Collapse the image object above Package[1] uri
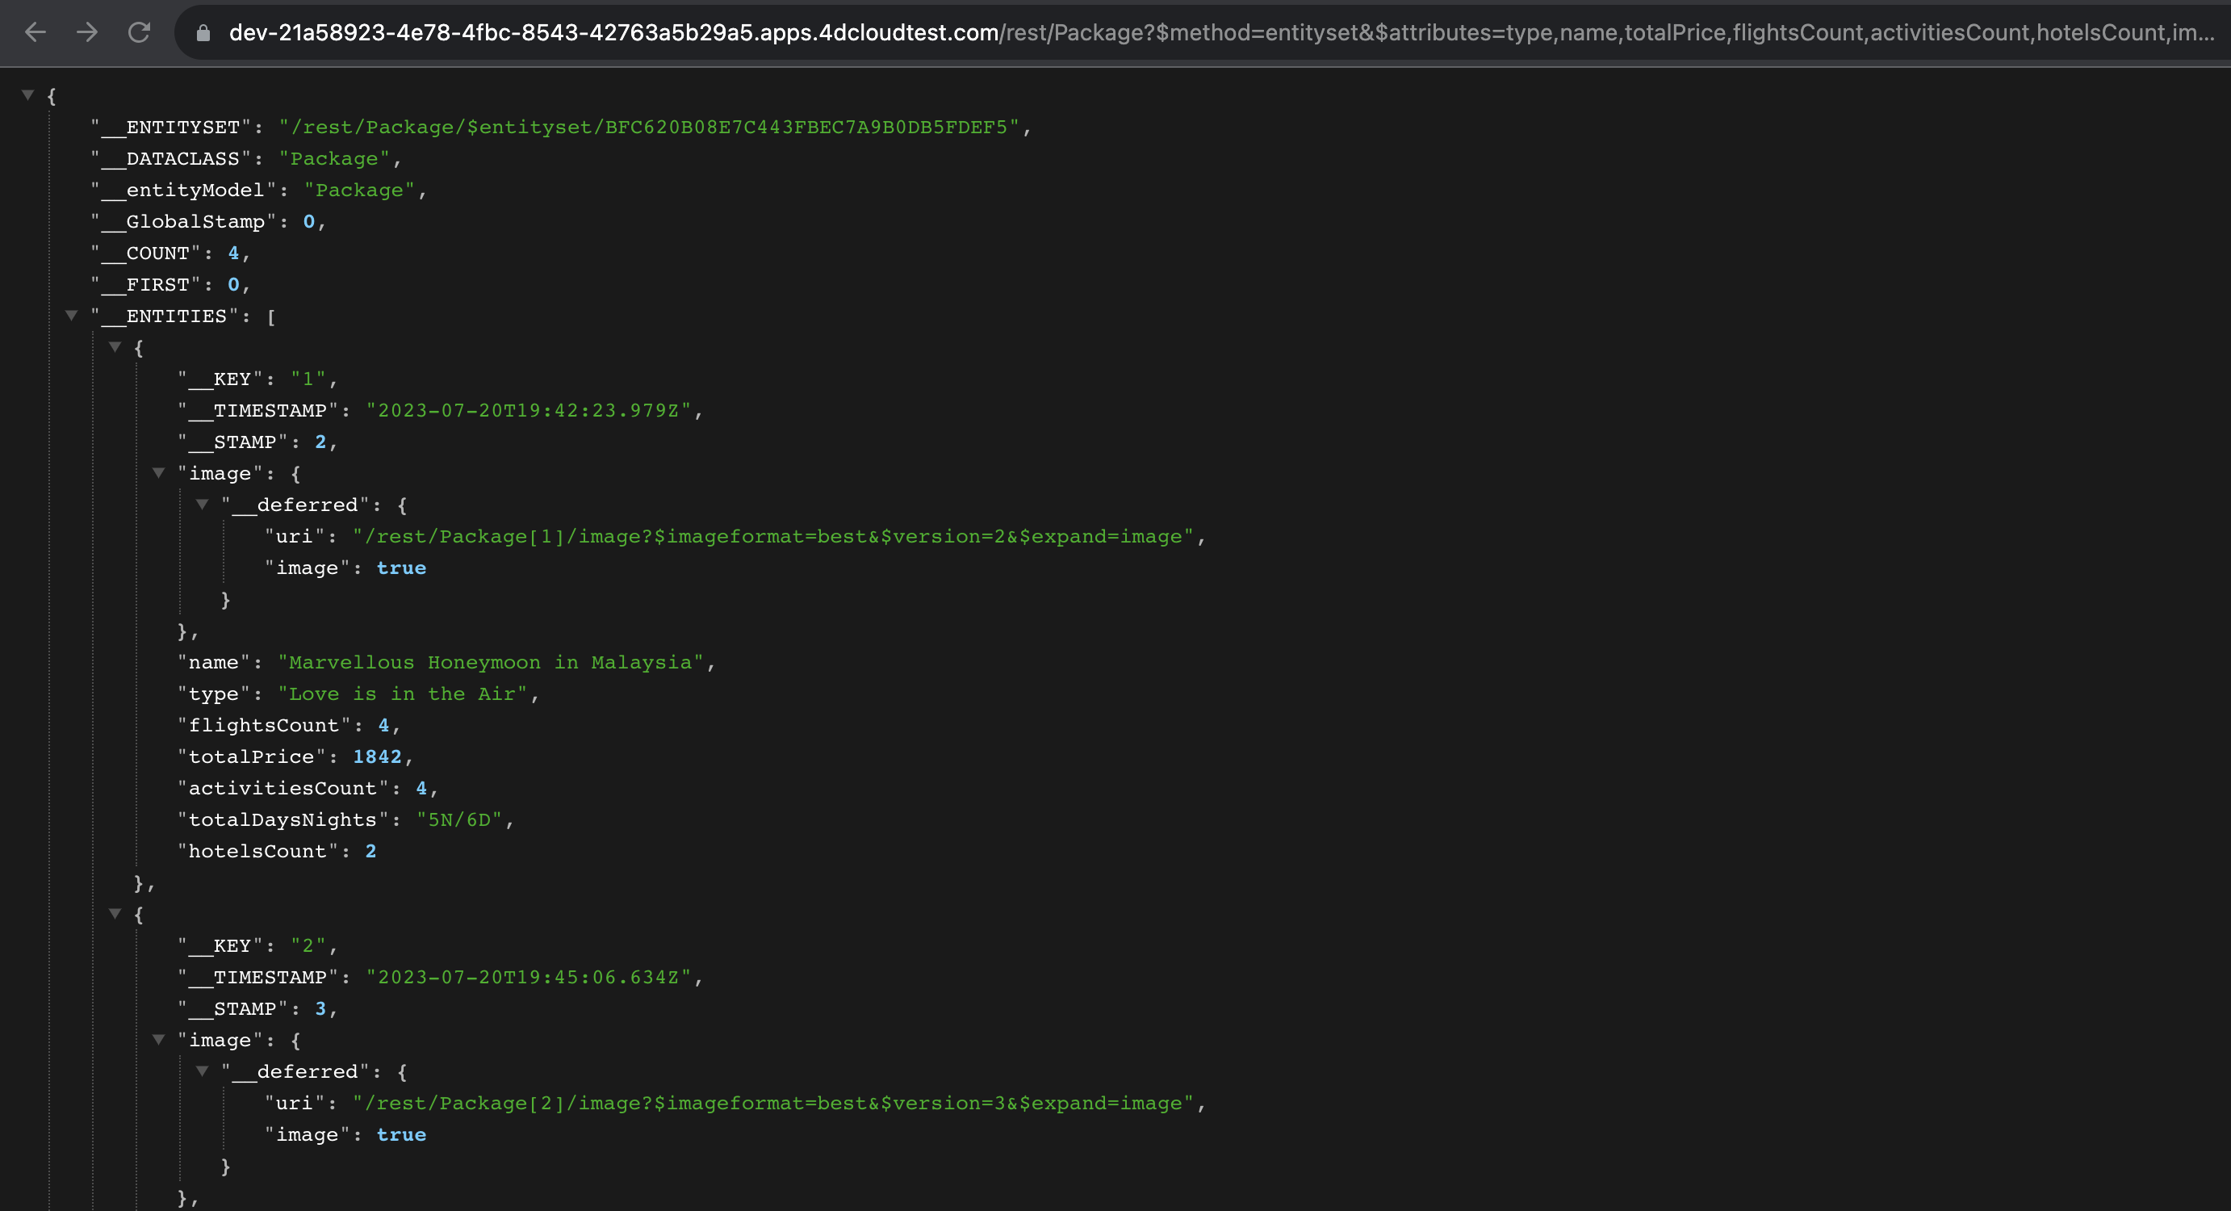Viewport: 2231px width, 1211px height. coord(158,473)
